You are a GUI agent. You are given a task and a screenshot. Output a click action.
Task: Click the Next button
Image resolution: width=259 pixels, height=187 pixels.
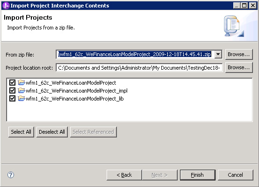[x=160, y=175]
